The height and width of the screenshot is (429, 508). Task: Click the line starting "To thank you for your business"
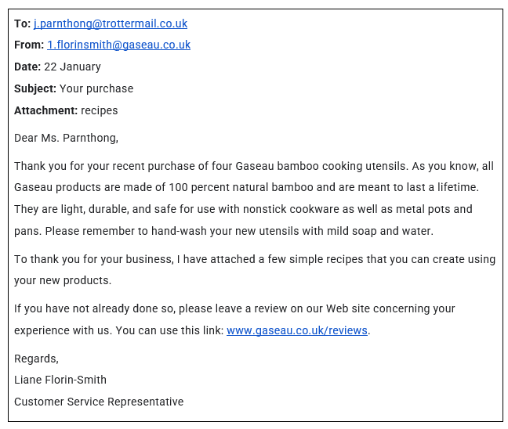(x=255, y=259)
